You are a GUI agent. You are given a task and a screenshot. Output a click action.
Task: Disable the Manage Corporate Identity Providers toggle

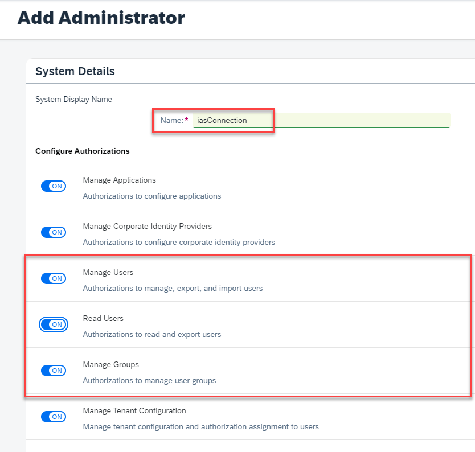coord(54,232)
